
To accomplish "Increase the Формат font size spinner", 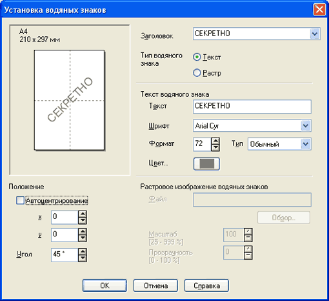I will [x=215, y=141].
